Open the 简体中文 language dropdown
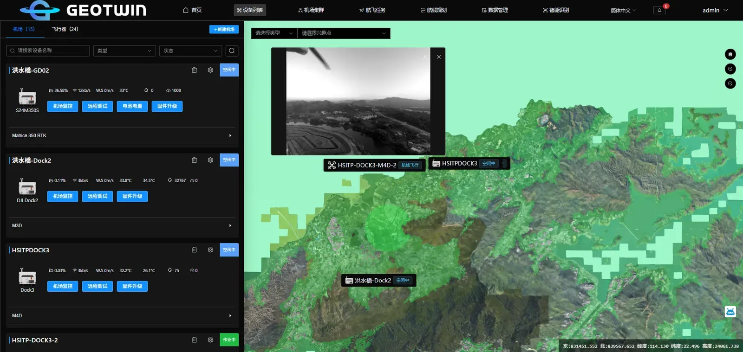Viewport: 743px width, 352px height. [x=623, y=10]
